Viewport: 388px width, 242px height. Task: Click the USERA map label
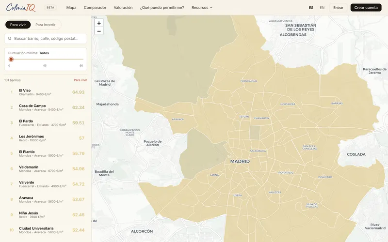pyautogui.click(x=238, y=196)
